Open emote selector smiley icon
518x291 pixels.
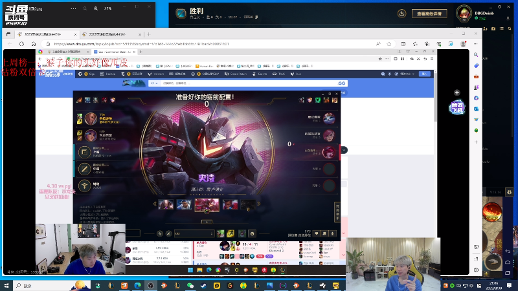coord(253,233)
